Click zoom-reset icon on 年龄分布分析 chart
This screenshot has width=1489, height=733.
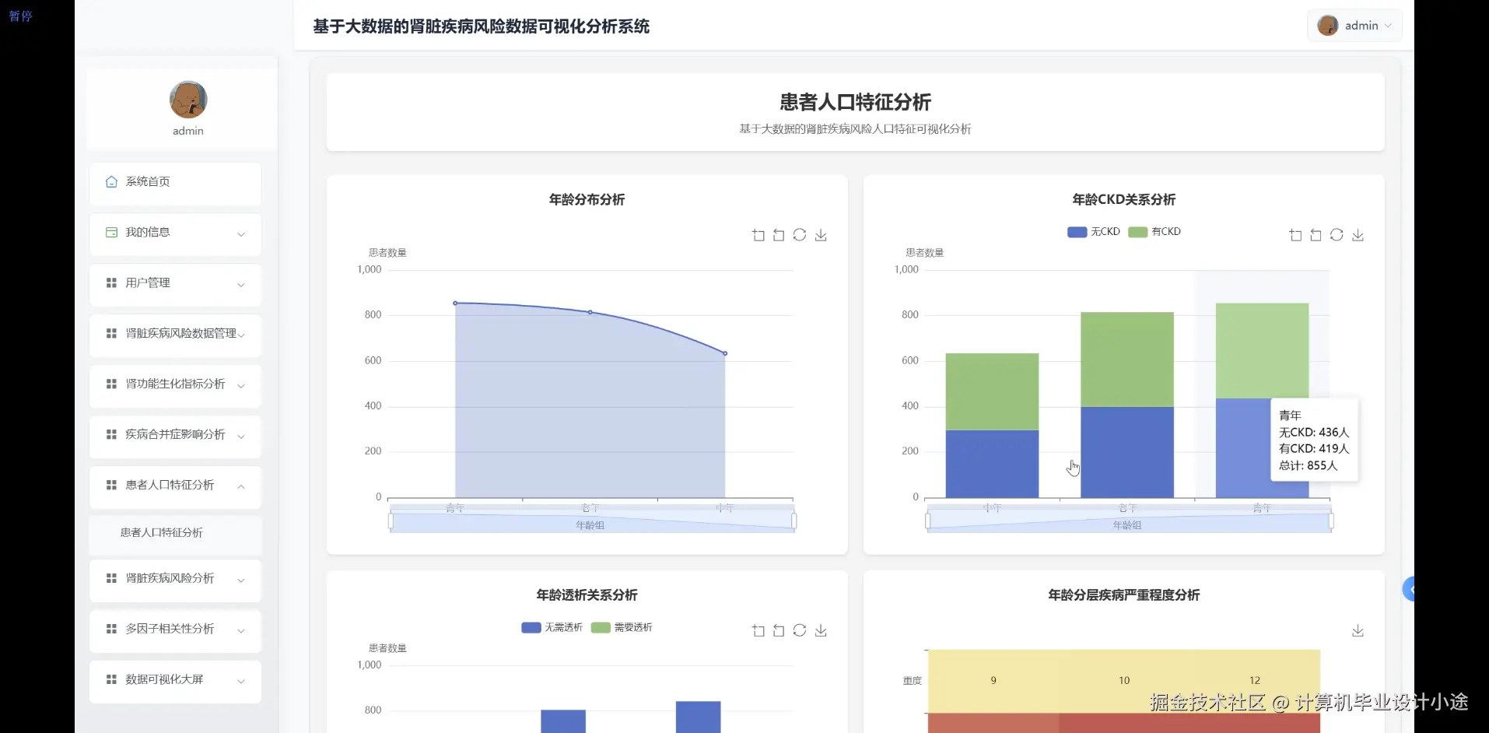779,235
